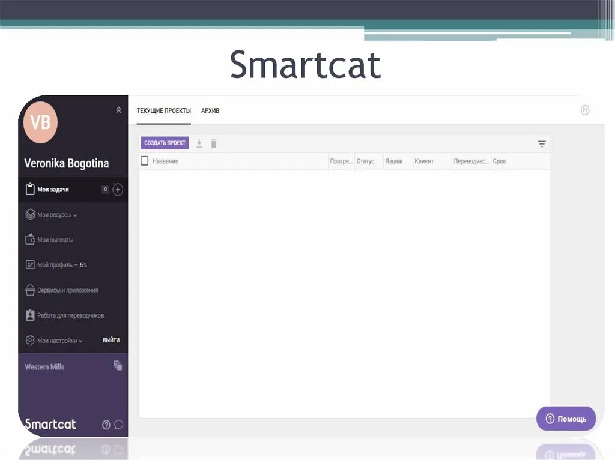
Task: Open the chat bubble icon in sidebar
Action: [118, 425]
